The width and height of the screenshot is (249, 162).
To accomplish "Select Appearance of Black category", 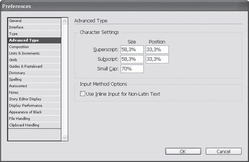I will (x=25, y=112).
